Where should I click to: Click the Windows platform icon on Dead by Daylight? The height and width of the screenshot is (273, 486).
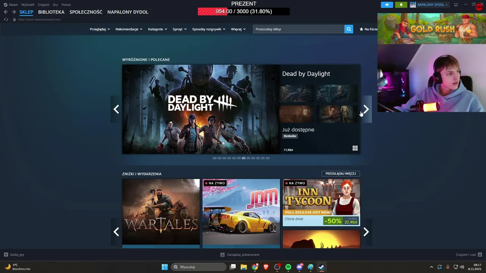coord(355,148)
